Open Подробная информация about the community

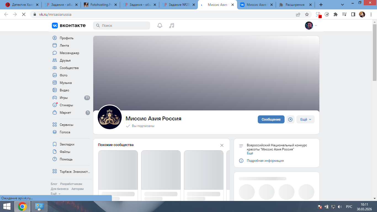(265, 161)
